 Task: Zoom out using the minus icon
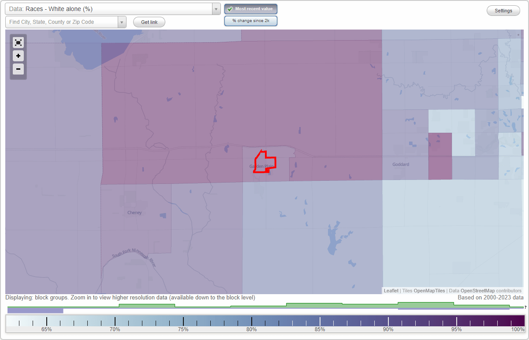[x=18, y=69]
